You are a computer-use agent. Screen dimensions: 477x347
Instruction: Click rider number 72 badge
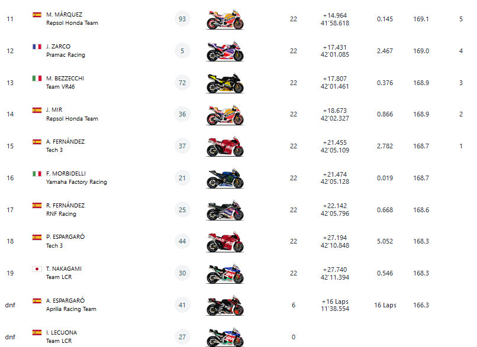(x=182, y=83)
